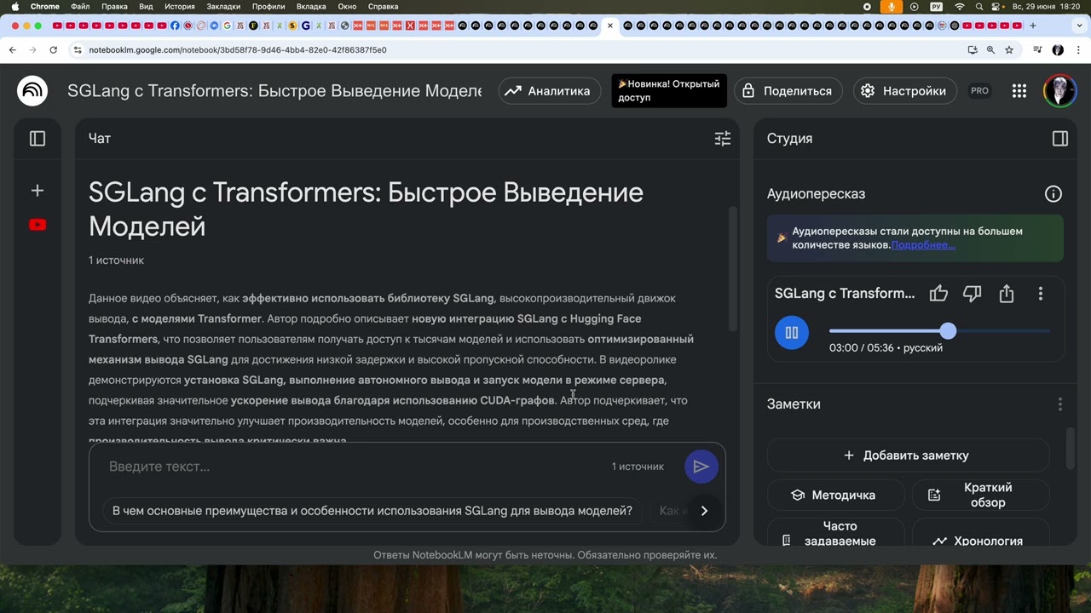
Task: Open the Закладки menu
Action: click(x=223, y=7)
